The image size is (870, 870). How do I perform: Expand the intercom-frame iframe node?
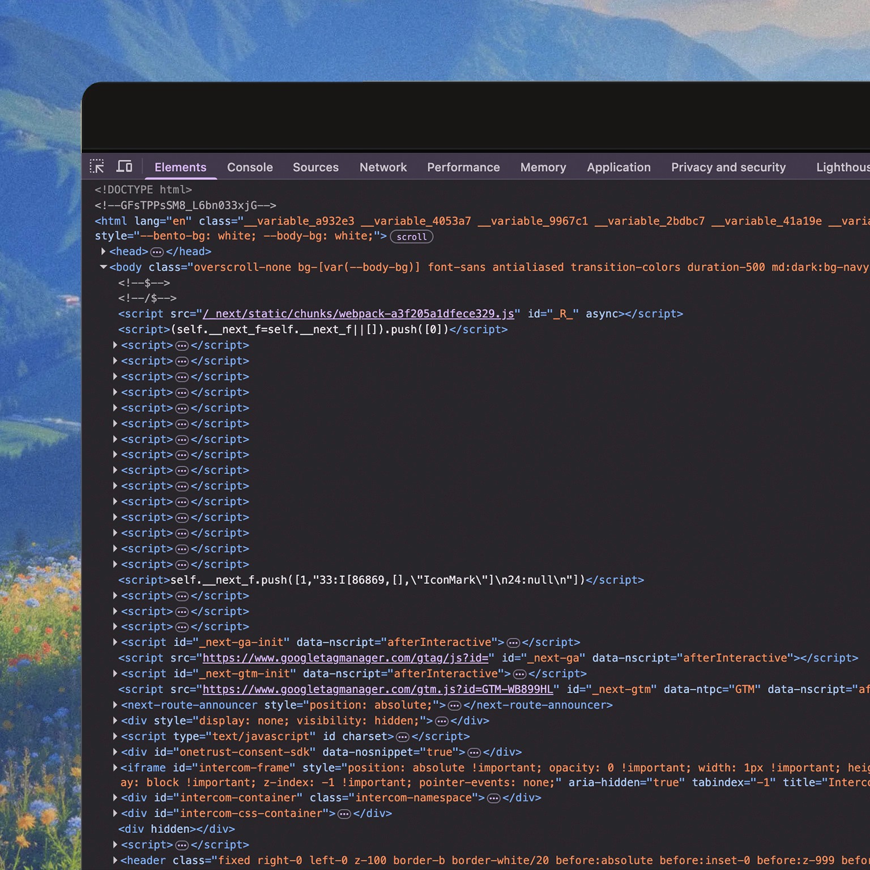[115, 767]
